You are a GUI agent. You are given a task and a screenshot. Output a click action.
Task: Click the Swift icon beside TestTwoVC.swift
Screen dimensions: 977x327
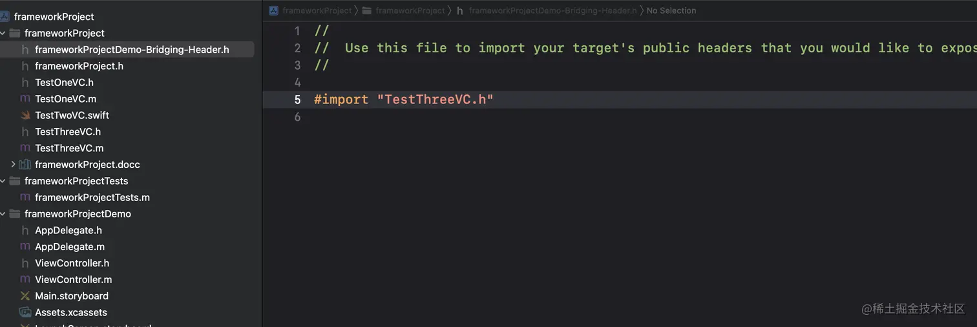pos(25,115)
